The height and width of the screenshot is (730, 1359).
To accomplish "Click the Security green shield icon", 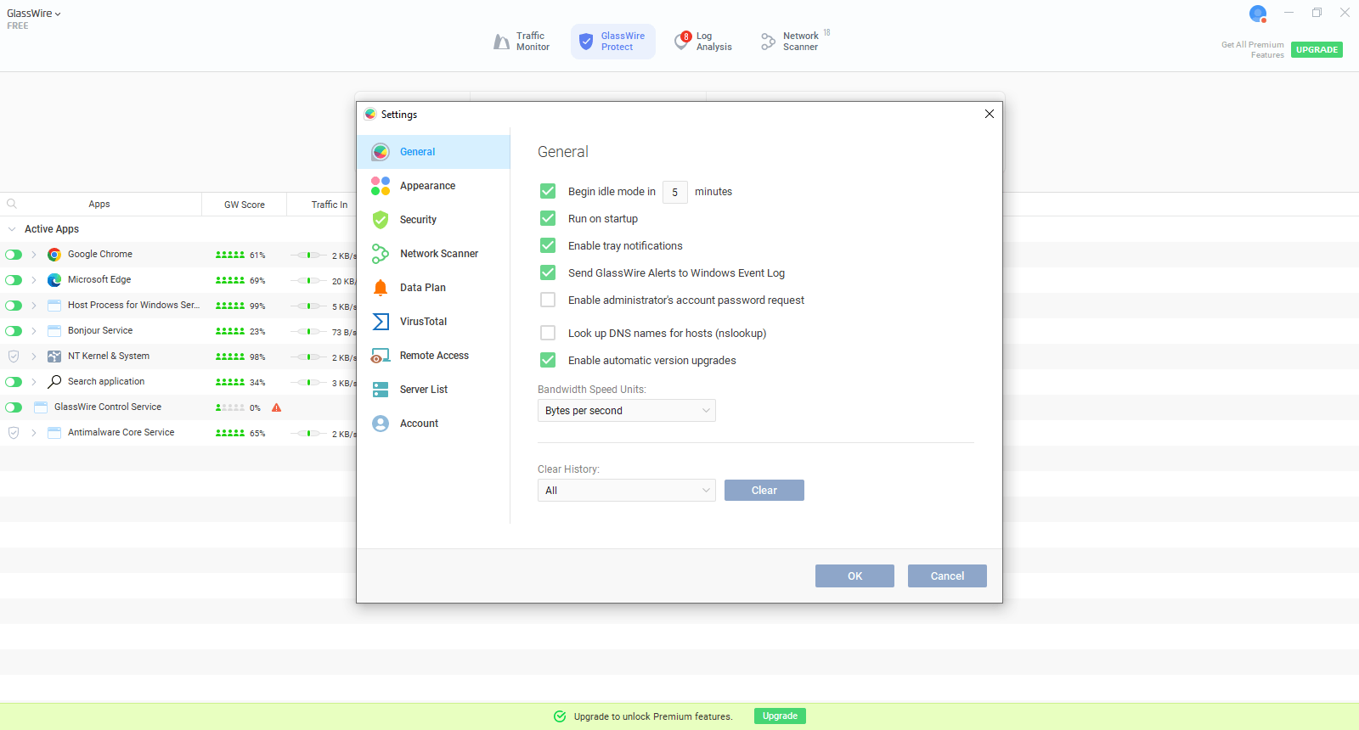I will click(381, 220).
